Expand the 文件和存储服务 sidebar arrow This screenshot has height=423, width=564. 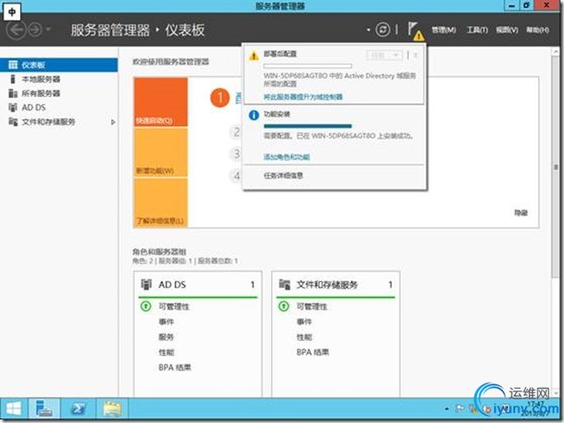point(113,123)
